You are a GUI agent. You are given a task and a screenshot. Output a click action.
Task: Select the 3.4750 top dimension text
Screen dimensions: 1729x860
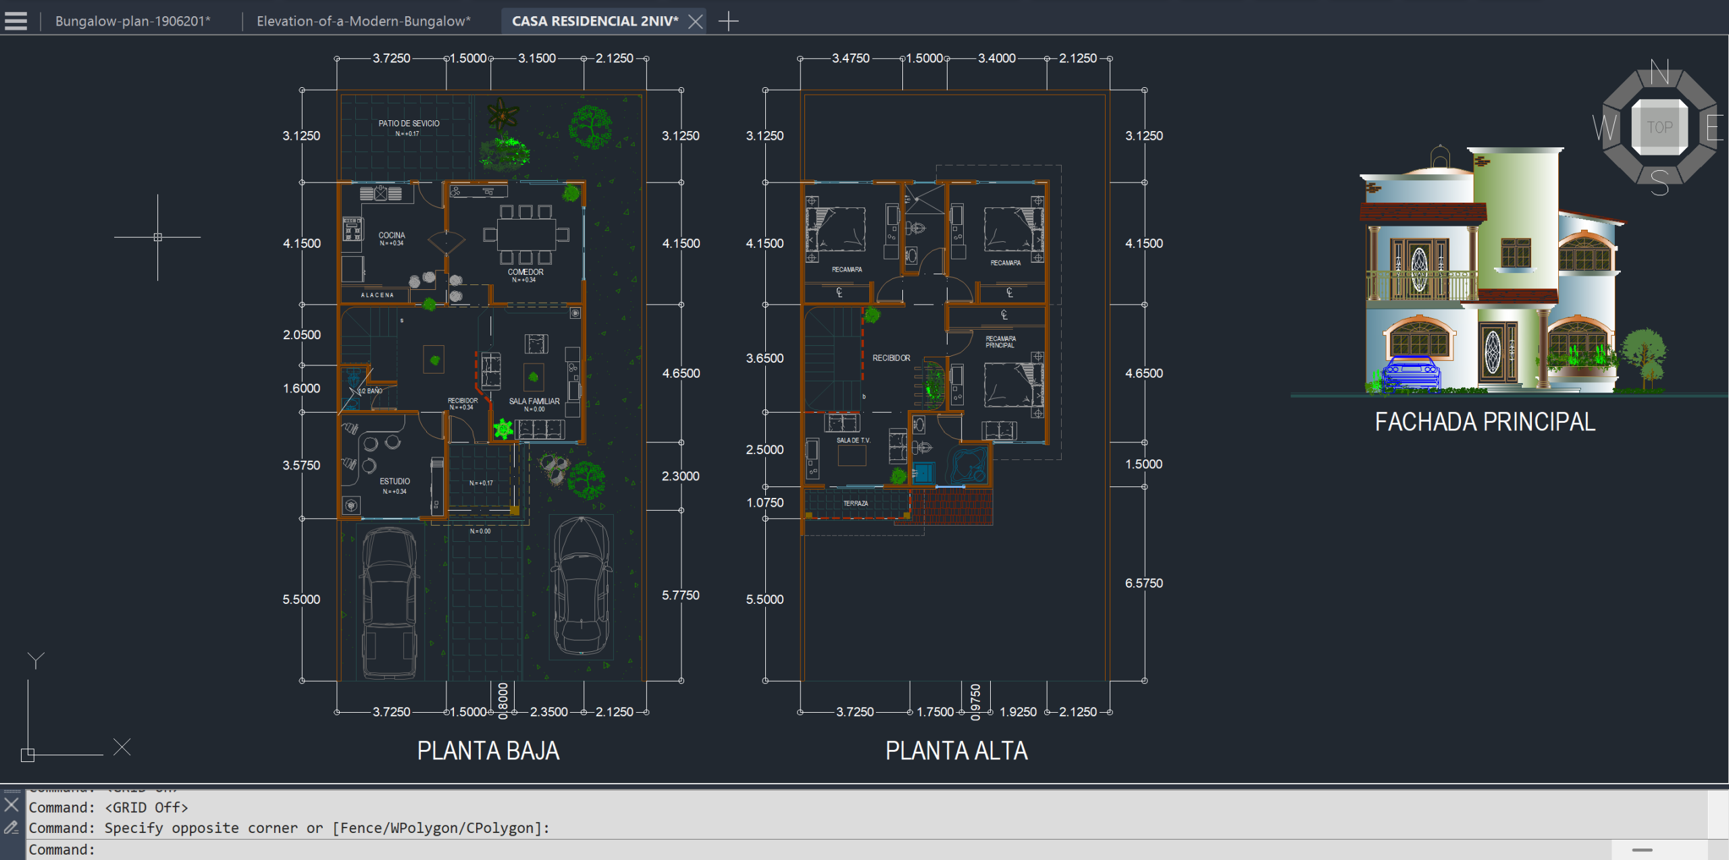[x=851, y=58]
